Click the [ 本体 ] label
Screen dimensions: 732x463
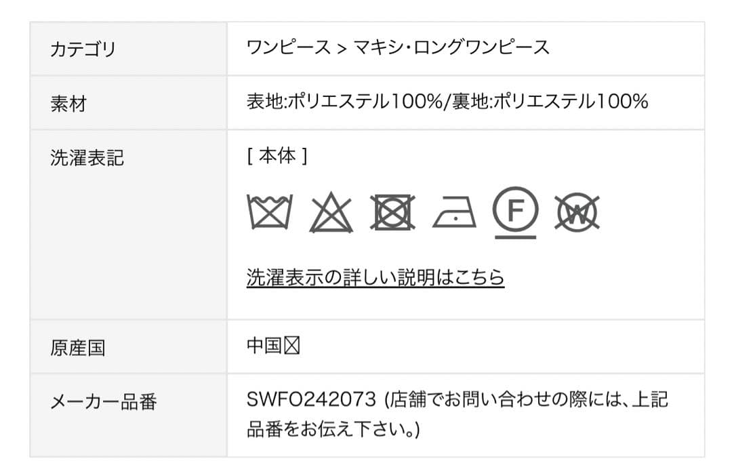click(x=277, y=157)
